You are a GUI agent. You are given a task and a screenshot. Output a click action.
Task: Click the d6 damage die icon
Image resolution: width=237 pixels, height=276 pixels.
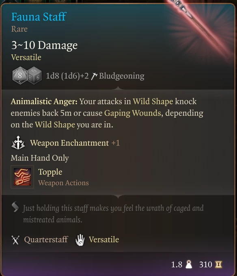tap(35, 75)
